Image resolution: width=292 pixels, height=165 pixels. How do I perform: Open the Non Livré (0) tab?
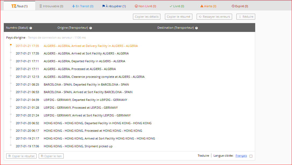tap(145, 6)
